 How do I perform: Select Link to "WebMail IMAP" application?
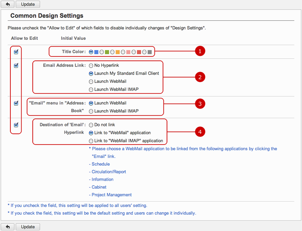click(x=91, y=141)
